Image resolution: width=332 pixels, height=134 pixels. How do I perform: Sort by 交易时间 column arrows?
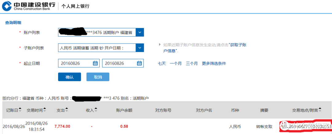(45, 110)
